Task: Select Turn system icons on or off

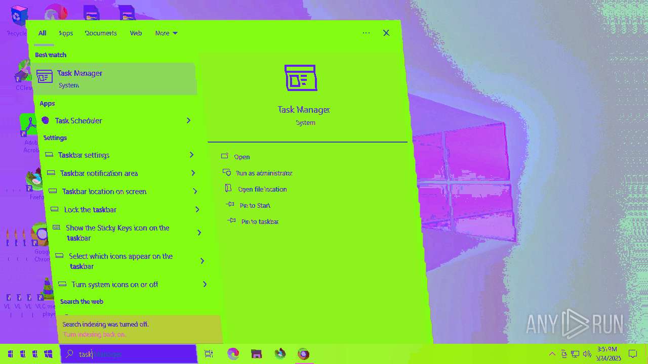Action: [115, 284]
